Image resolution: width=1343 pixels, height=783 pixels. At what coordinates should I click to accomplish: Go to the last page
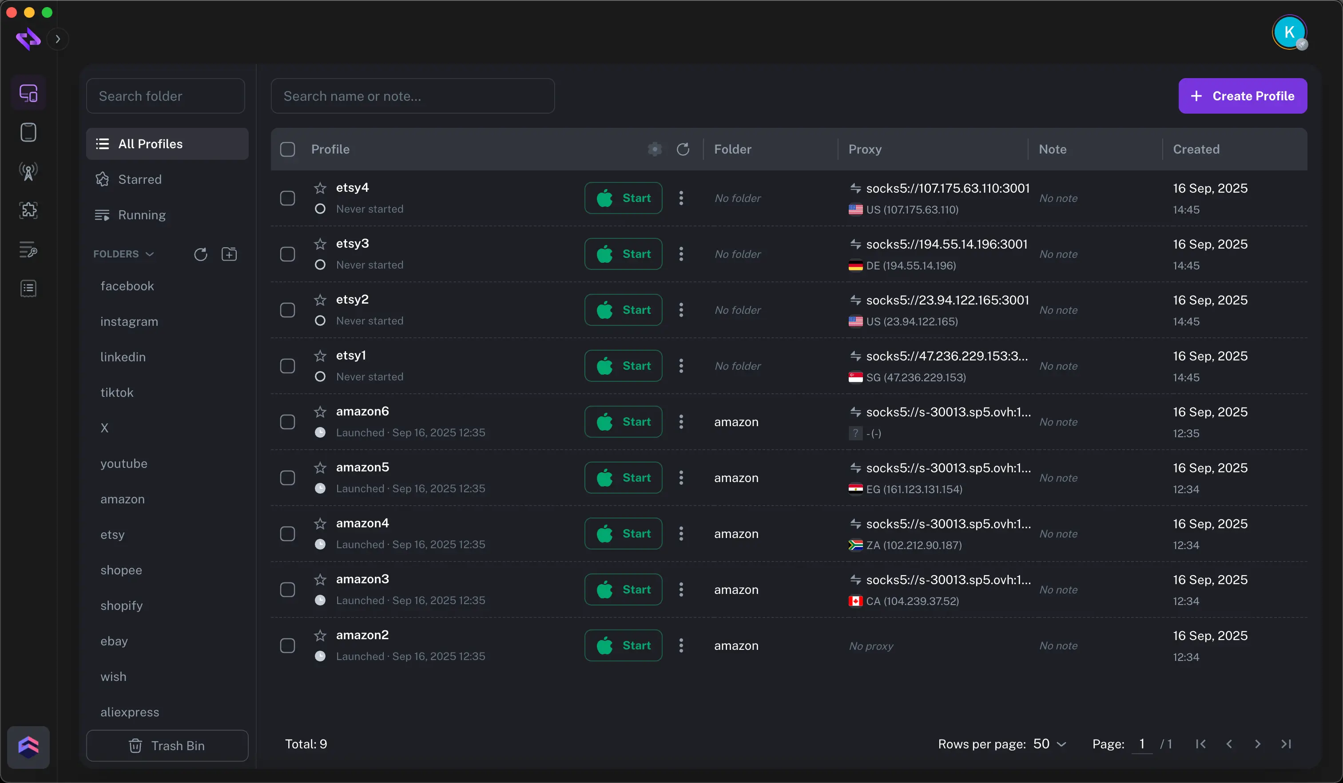point(1286,744)
